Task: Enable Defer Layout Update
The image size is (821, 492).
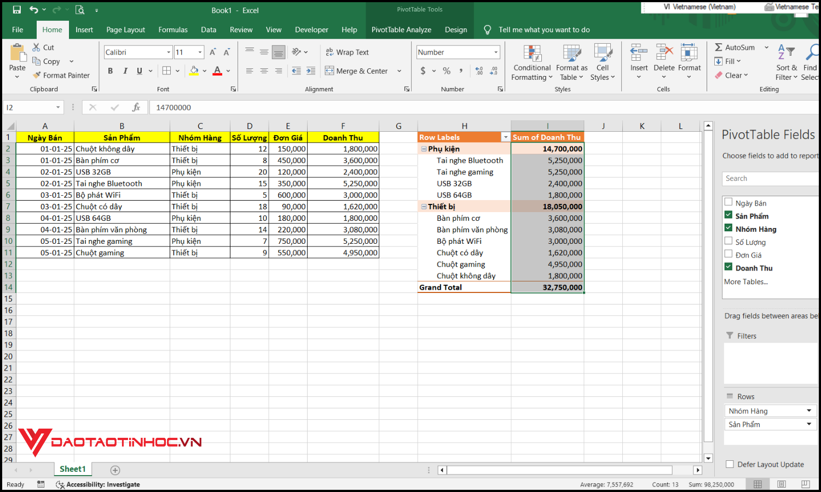Action: (x=730, y=464)
